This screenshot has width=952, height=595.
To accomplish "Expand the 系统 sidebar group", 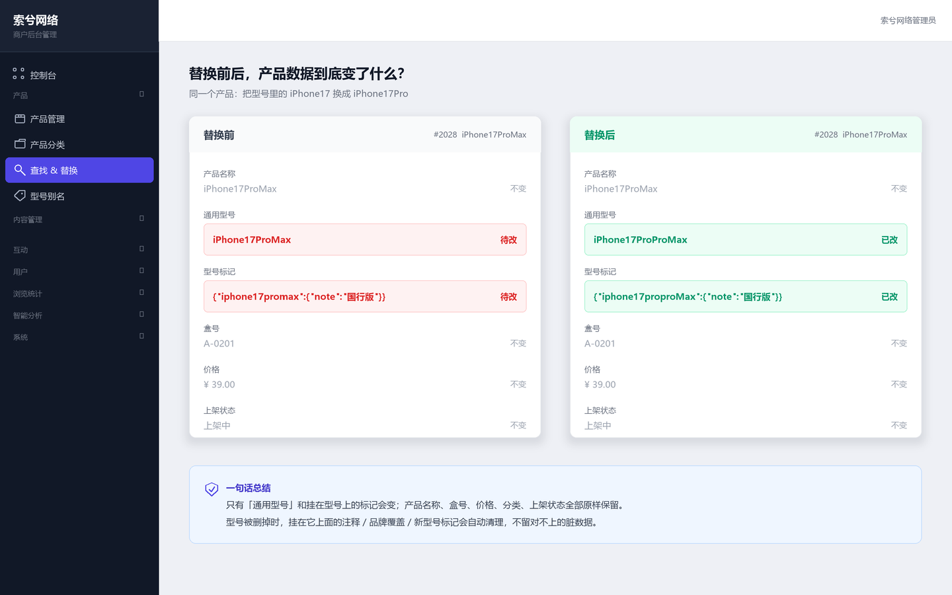I will (x=141, y=337).
